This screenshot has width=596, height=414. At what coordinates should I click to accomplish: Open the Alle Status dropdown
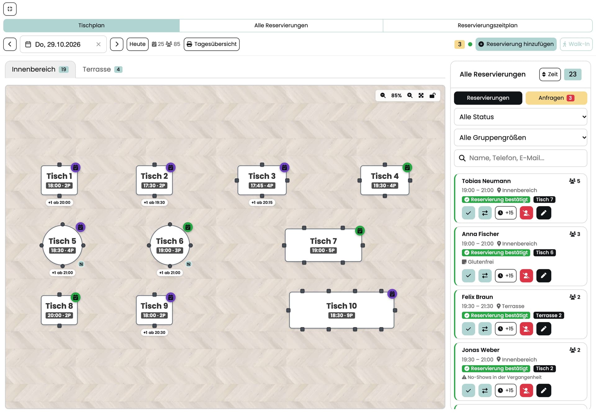pyautogui.click(x=520, y=117)
